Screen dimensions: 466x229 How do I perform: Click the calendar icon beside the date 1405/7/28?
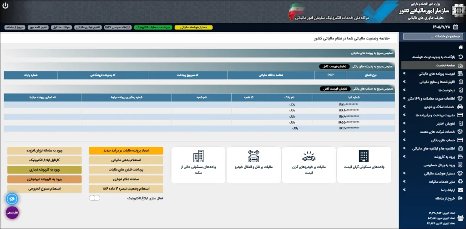point(455,27)
